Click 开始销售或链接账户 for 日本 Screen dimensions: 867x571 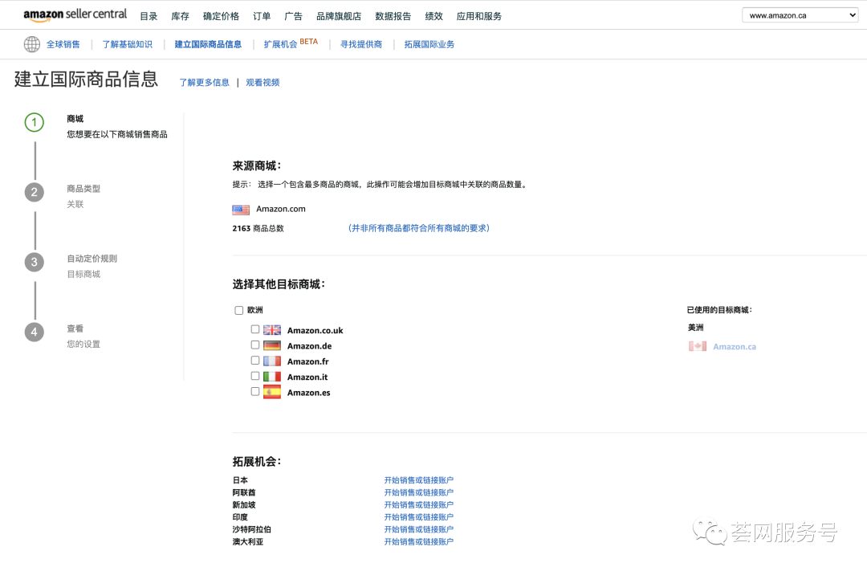[x=418, y=479]
